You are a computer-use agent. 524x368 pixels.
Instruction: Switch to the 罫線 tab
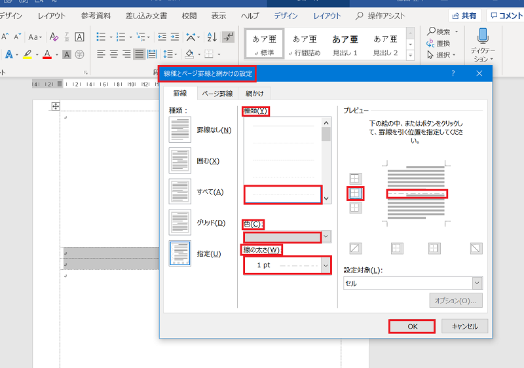coord(179,94)
